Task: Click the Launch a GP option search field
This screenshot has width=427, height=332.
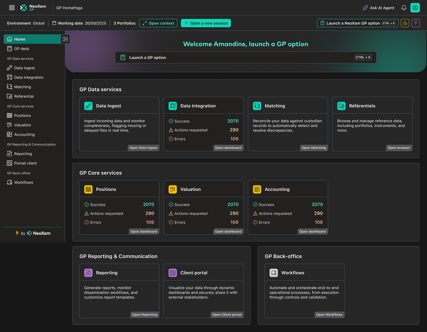Action: click(x=246, y=57)
